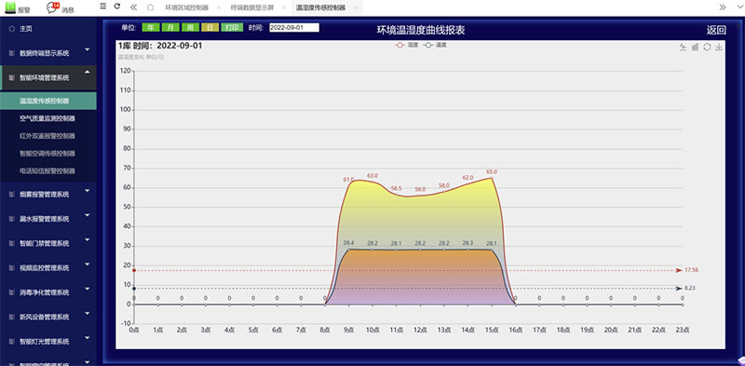This screenshot has width=745, height=366.
Task: Open the 报警 alarm icon
Action: 10,7
